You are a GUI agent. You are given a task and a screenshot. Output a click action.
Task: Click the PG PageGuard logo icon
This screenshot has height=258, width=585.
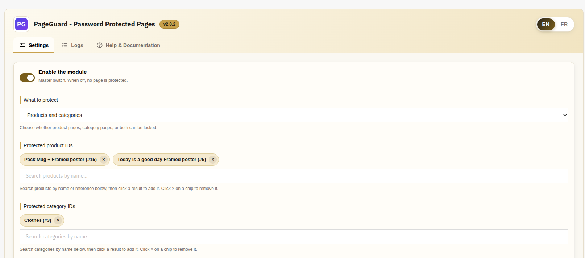(21, 24)
